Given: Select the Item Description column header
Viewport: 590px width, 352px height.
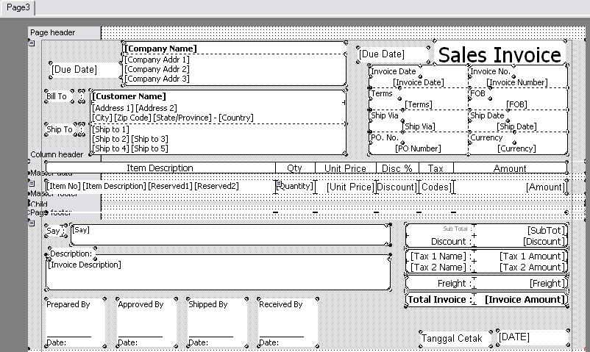Looking at the screenshot, I should pyautogui.click(x=160, y=168).
